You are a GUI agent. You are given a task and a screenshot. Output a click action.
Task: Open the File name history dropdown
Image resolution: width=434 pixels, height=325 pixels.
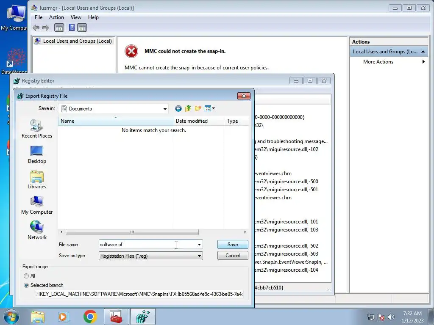pos(199,245)
